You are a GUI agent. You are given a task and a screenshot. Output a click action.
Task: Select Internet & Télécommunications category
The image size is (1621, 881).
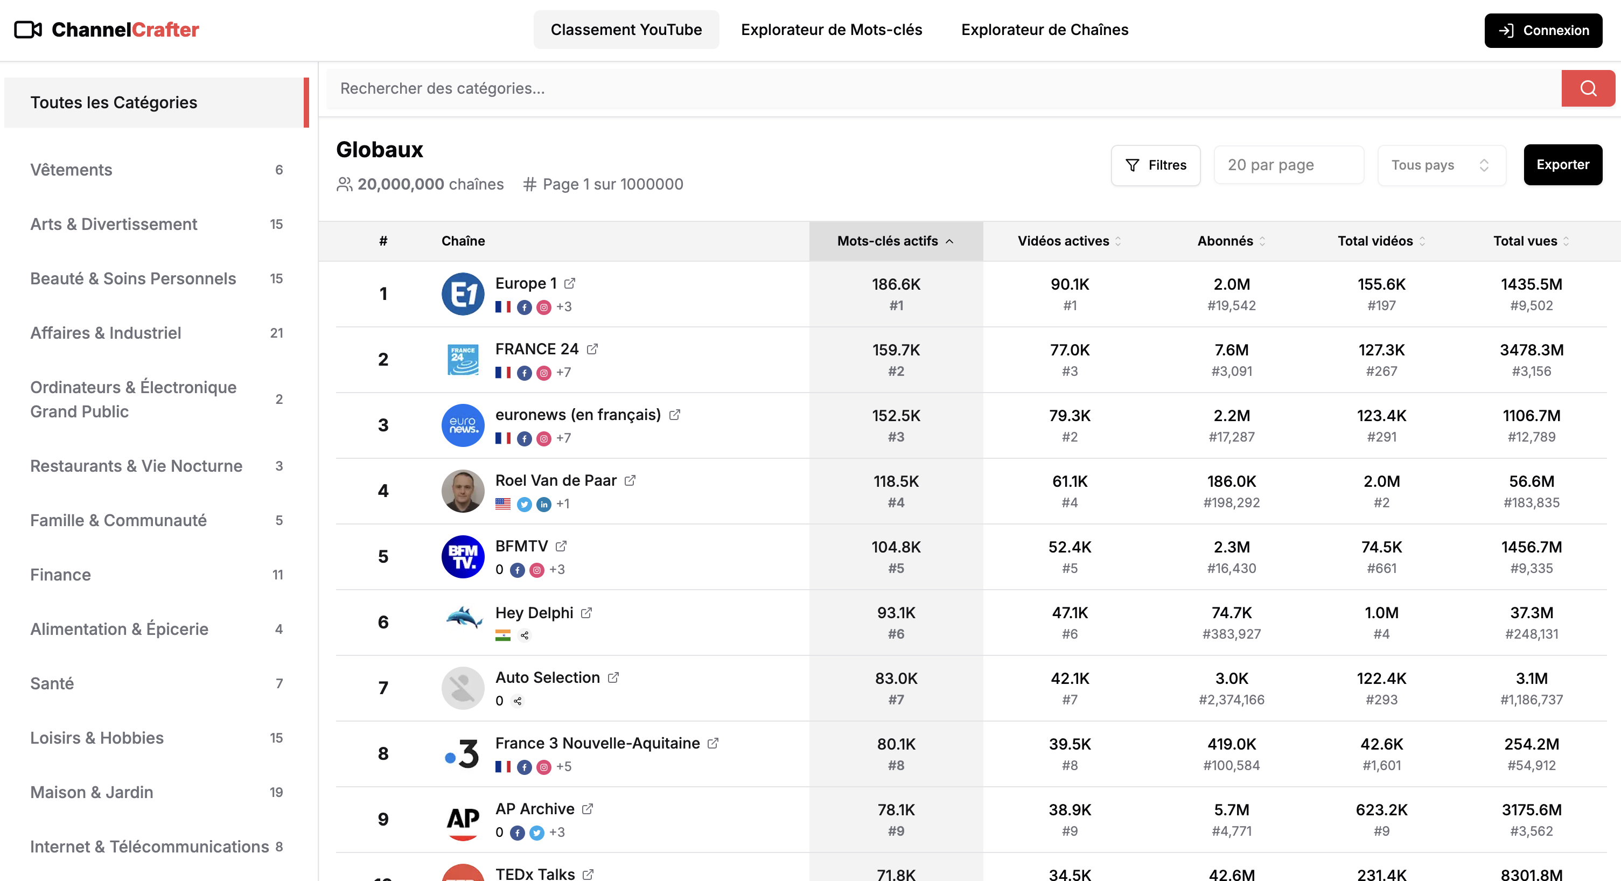coord(156,847)
